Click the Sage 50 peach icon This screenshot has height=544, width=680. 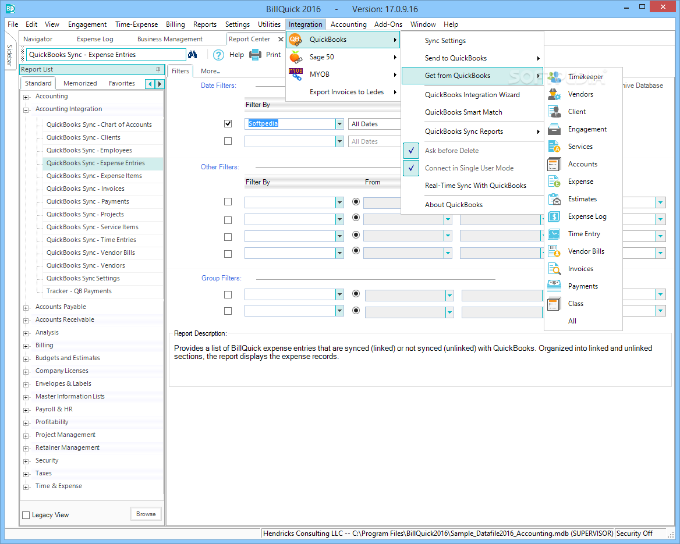coord(296,57)
